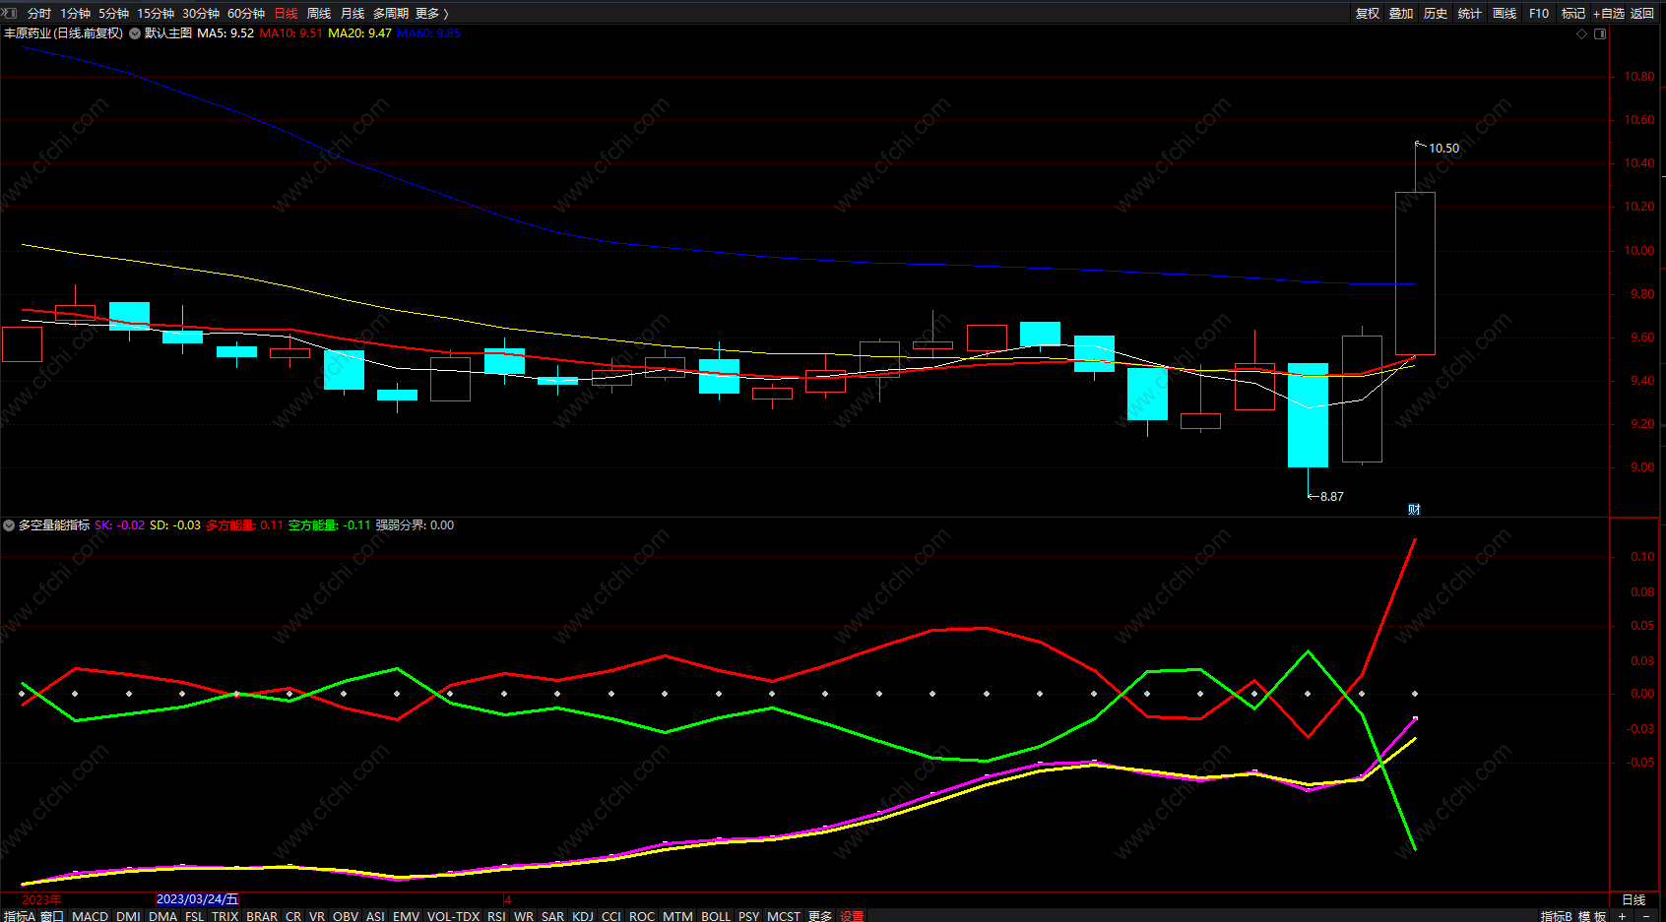This screenshot has height=922, width=1666.
Task: Select the CR indicator
Action: pos(293,916)
